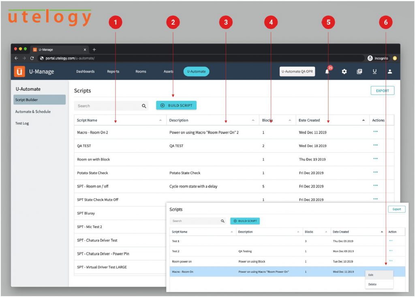The image size is (415, 297).
Task: Reload the page with browser refresh icon
Action: point(32,58)
